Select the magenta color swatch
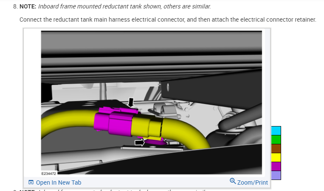Screen dimensions: 324x191 click(x=276, y=166)
